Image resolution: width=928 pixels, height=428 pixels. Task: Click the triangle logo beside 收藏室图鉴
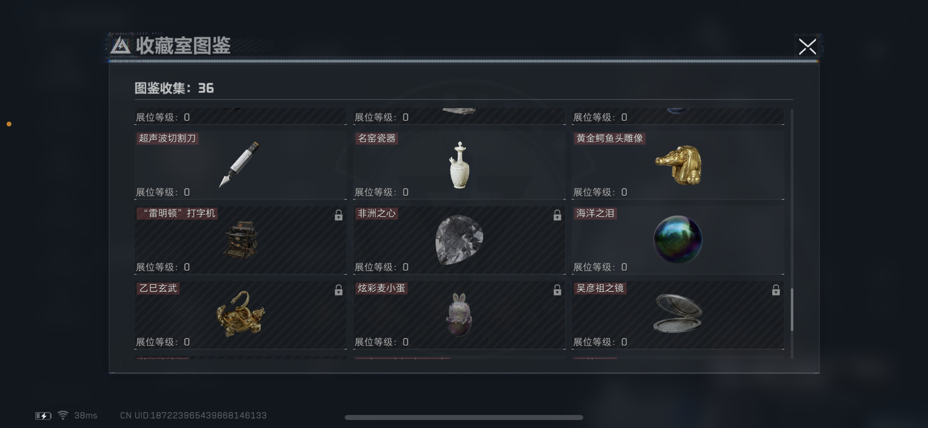coord(120,46)
